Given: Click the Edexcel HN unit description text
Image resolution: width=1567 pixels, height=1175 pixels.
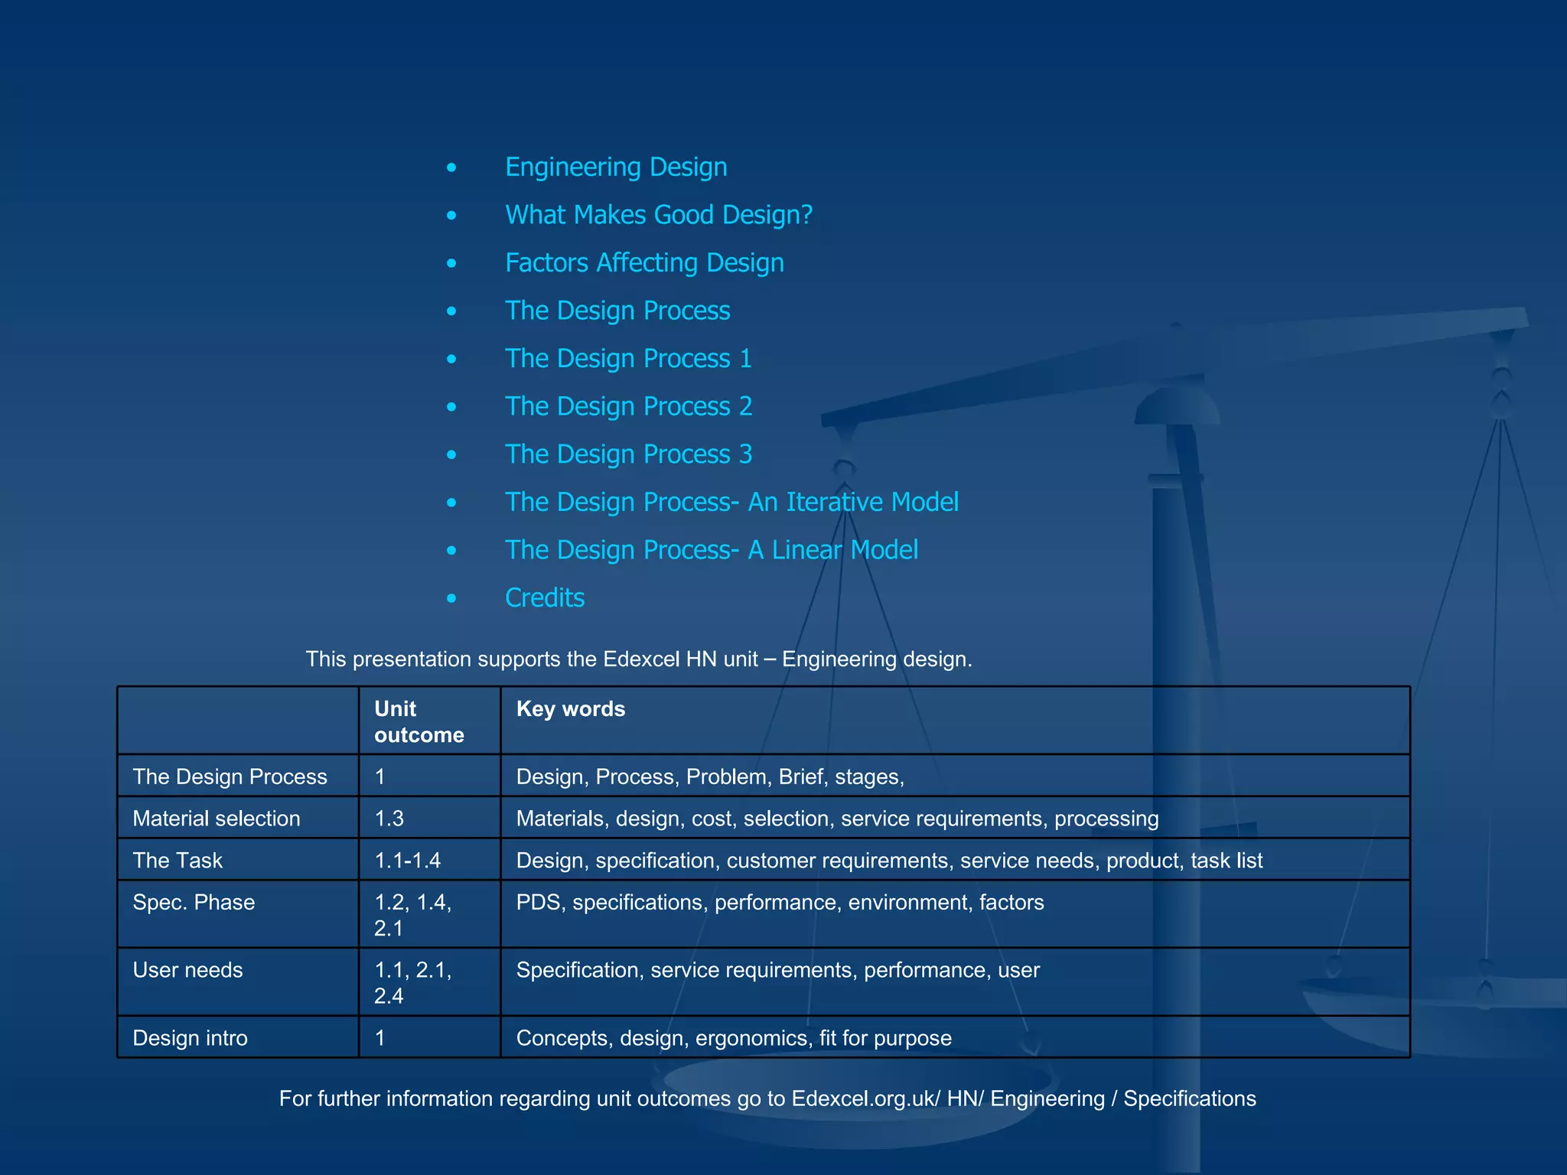Looking at the screenshot, I should [639, 659].
